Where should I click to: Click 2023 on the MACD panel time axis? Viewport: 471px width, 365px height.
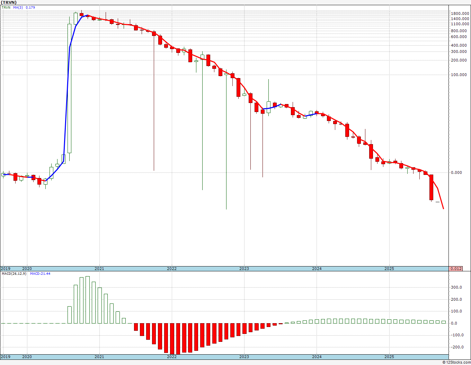coord(244,357)
